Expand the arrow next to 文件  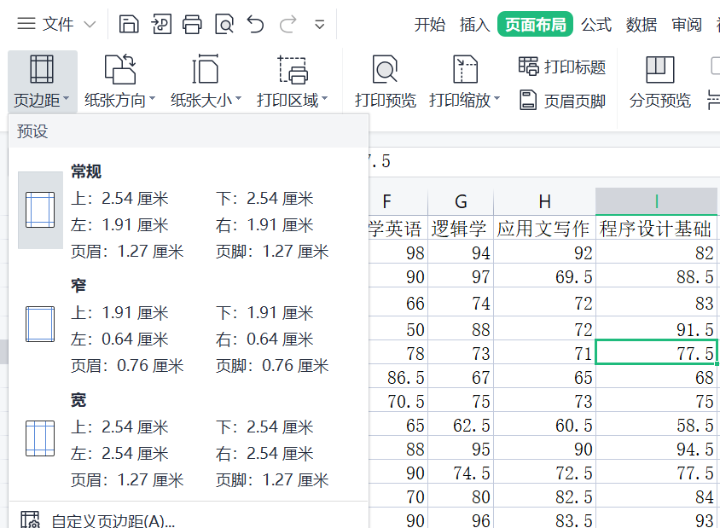click(x=90, y=25)
